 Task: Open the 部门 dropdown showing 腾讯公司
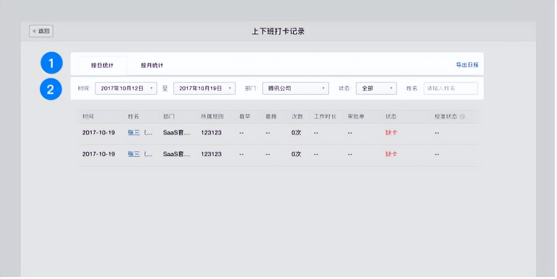click(295, 88)
